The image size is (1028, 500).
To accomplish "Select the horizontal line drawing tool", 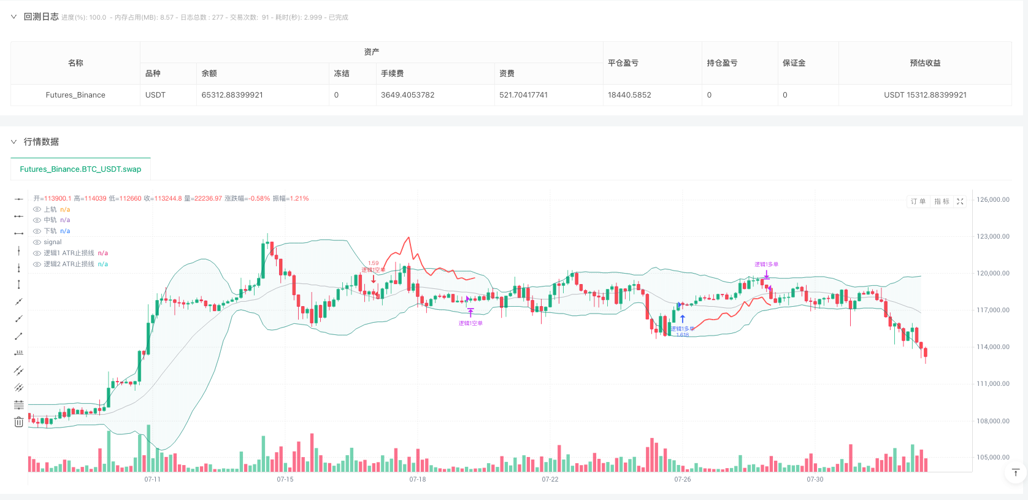I will [x=18, y=198].
